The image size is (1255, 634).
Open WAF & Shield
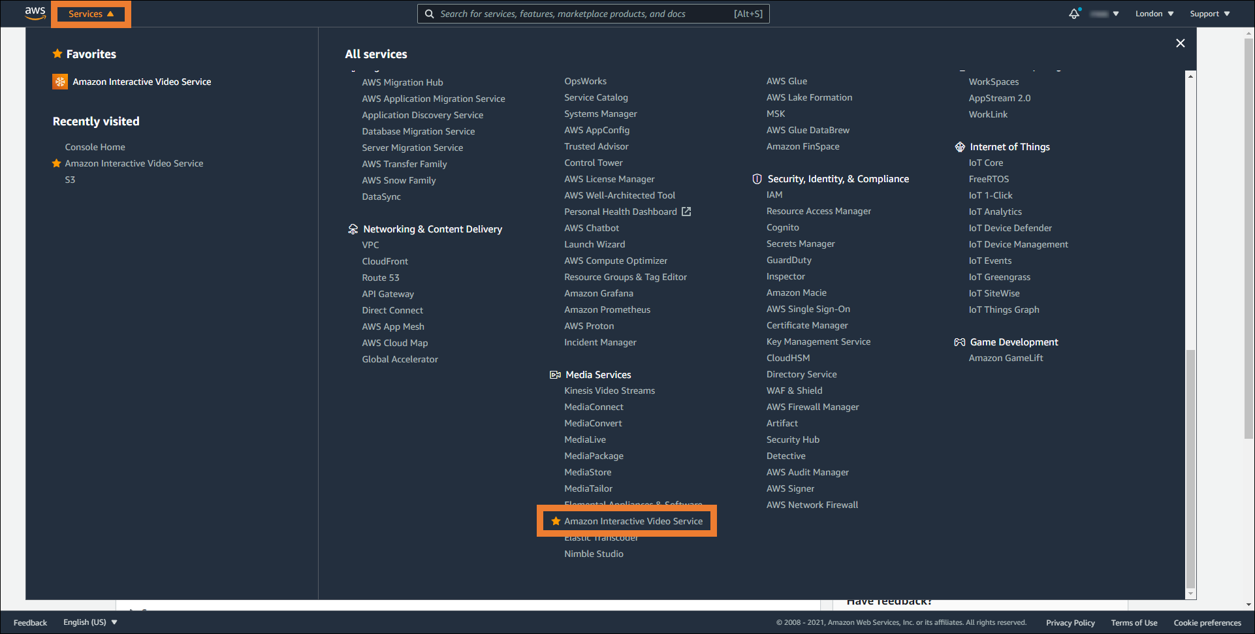click(x=794, y=390)
